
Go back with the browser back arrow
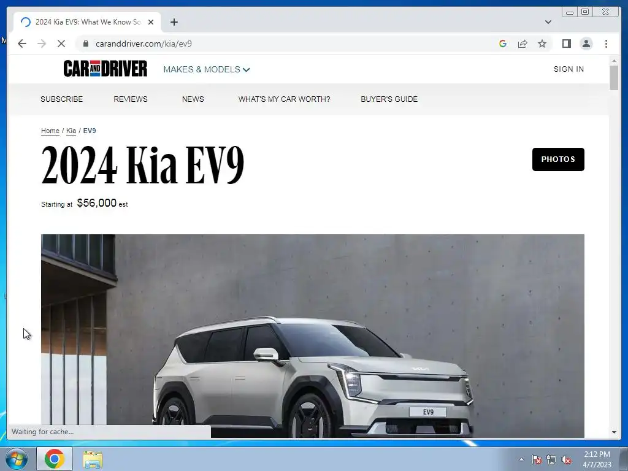pos(22,44)
